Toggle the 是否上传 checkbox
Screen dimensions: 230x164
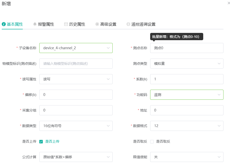(41, 142)
